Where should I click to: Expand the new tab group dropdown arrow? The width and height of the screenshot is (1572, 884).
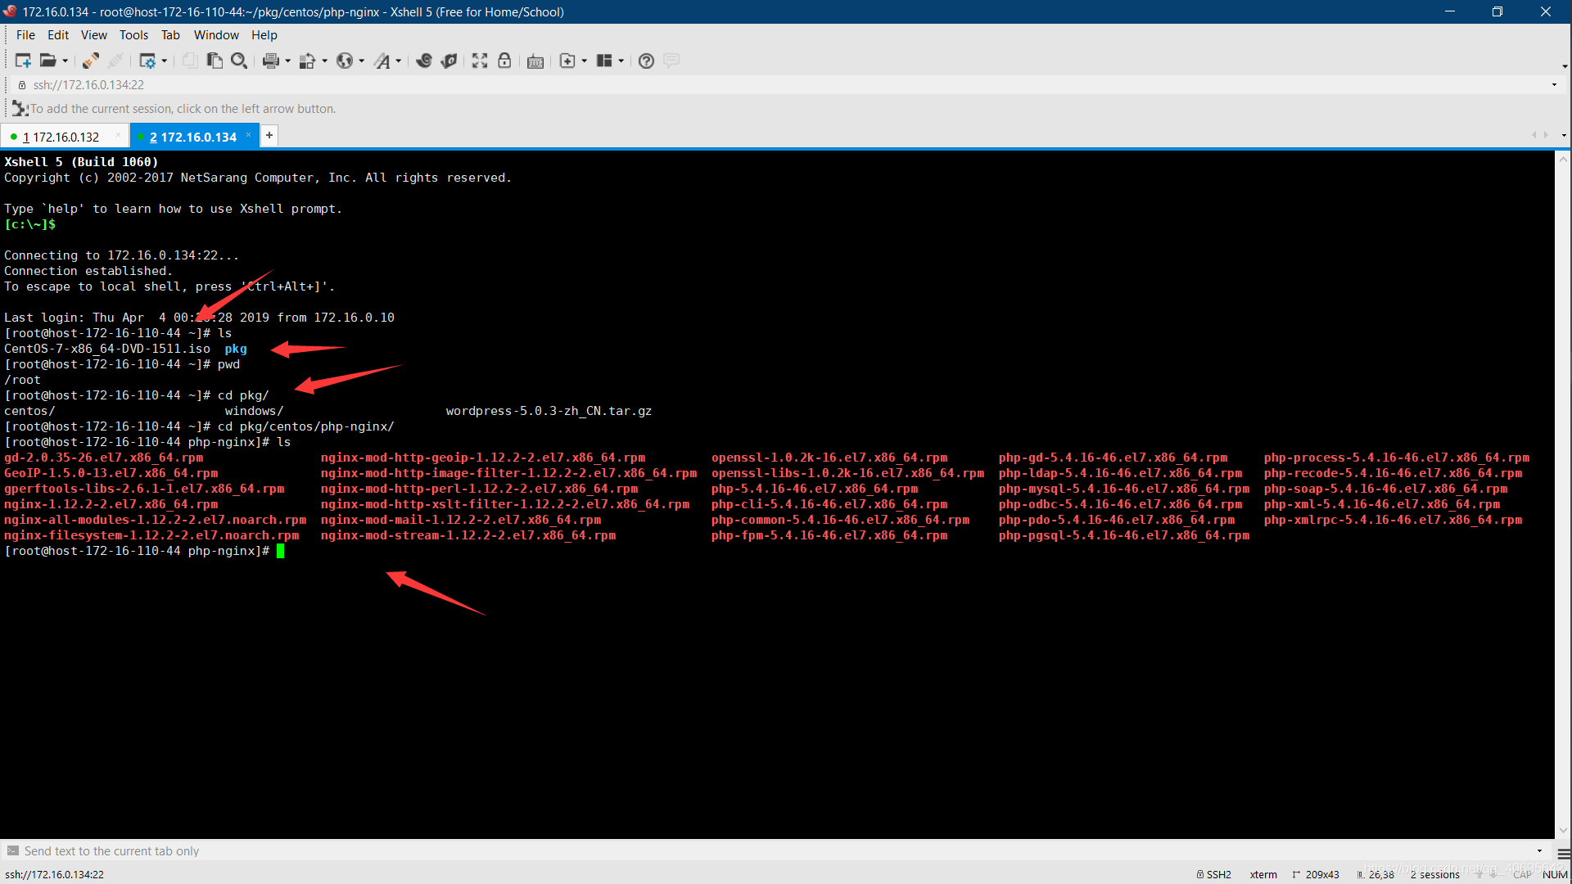tap(584, 61)
